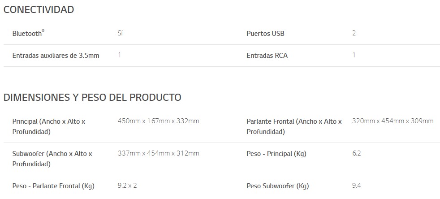440x199 pixels.
Task: Click the Peso Principal value 6.2
Action: (356, 153)
